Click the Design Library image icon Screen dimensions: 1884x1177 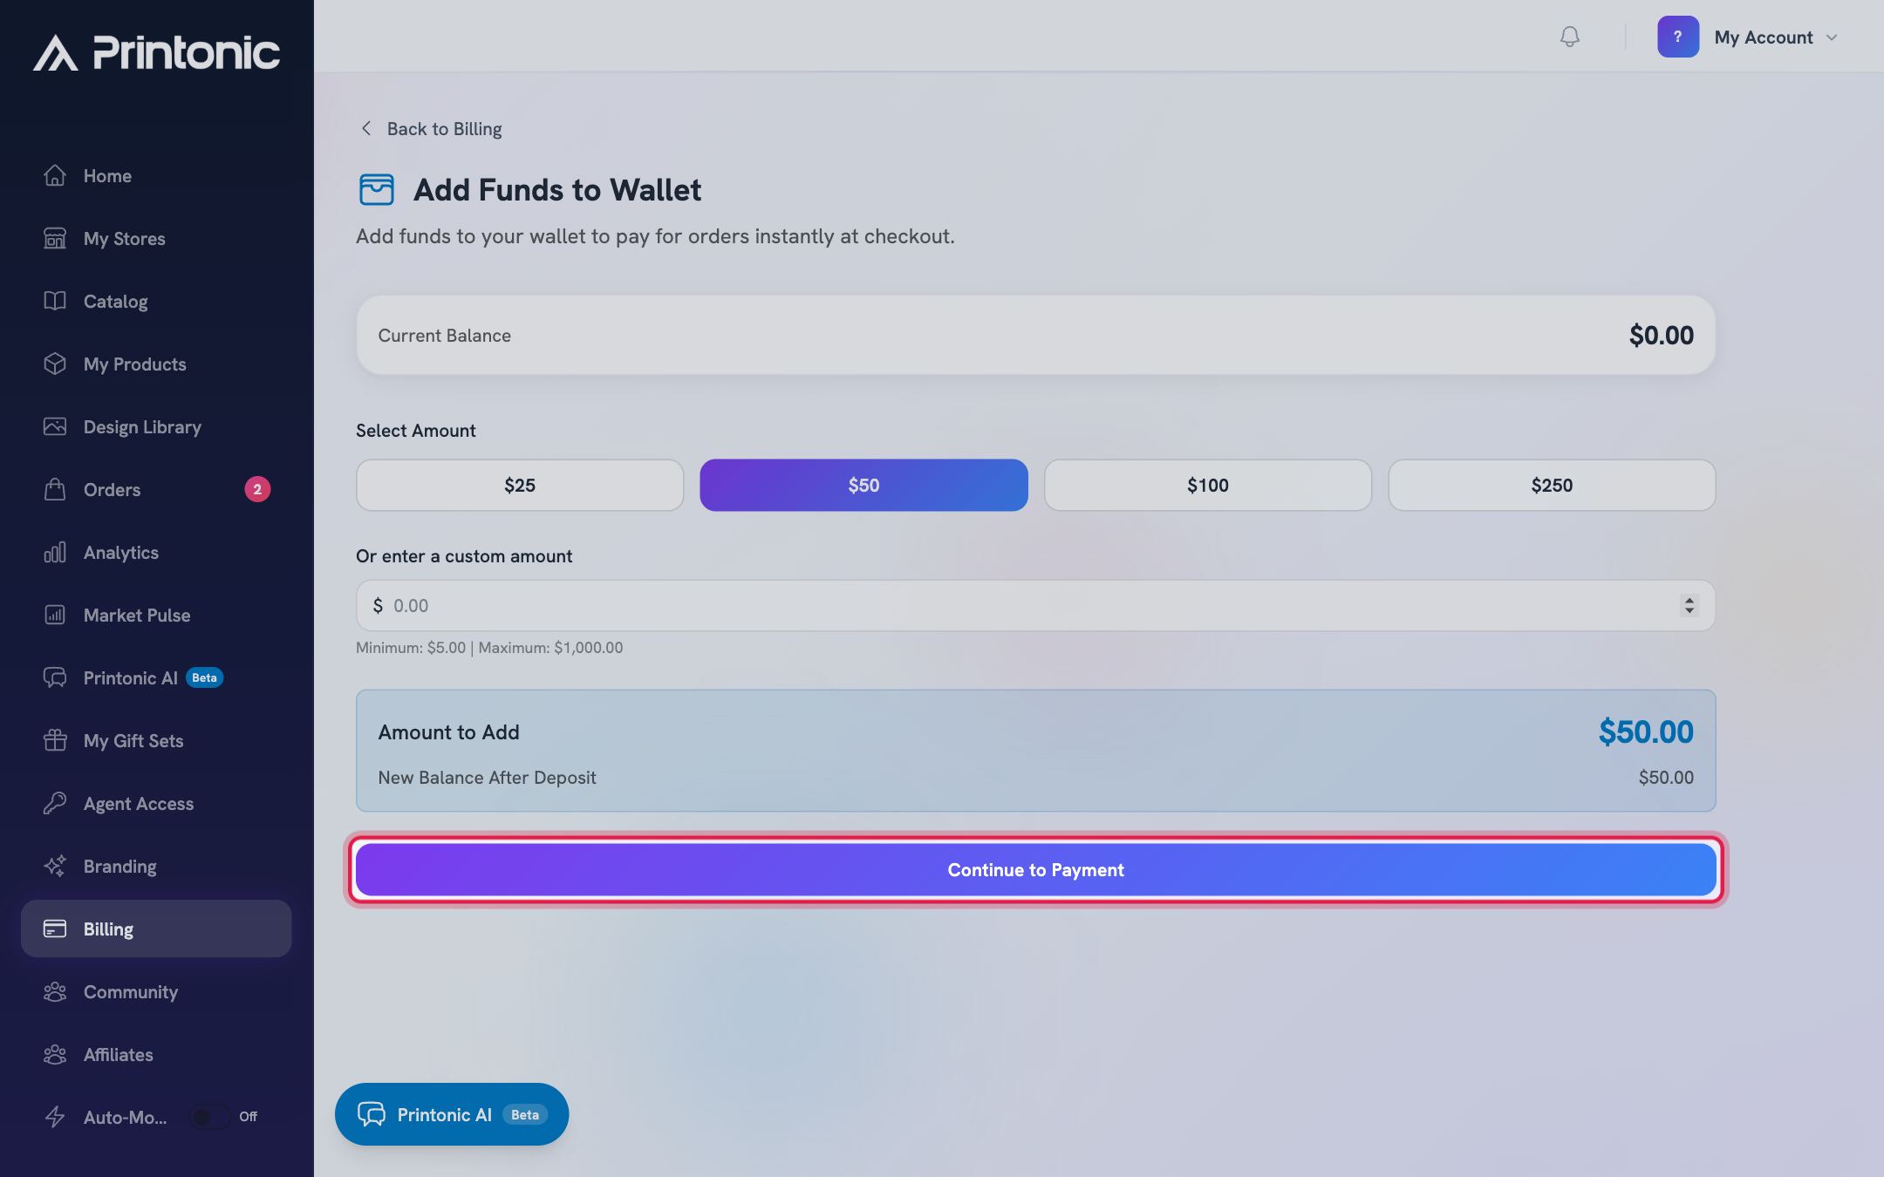55,426
